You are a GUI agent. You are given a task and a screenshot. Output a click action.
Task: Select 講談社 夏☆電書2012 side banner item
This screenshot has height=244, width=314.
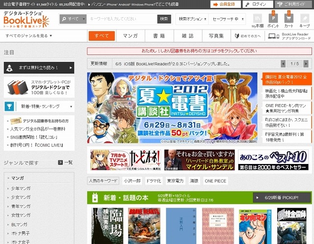coord(287,80)
